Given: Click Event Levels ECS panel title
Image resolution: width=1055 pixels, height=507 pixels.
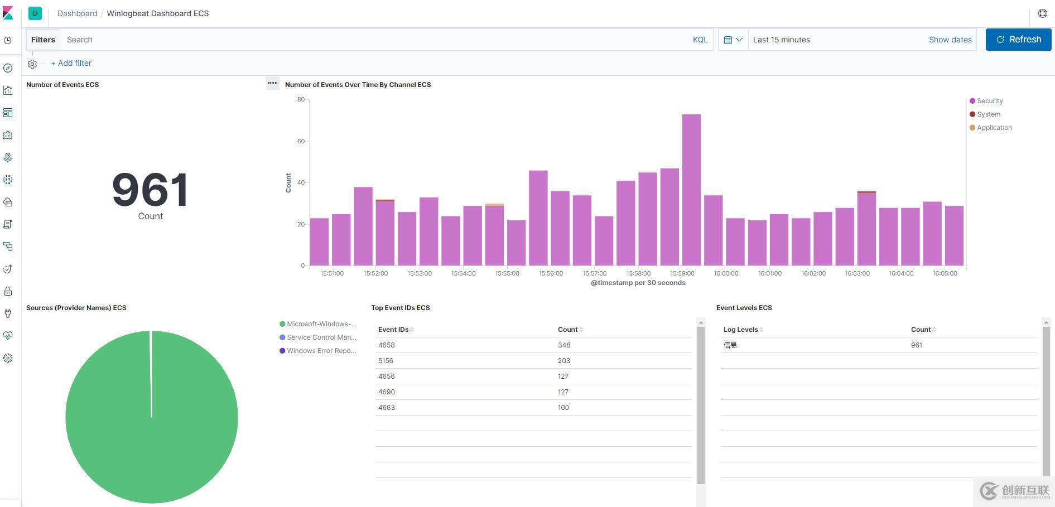Looking at the screenshot, I should [744, 308].
